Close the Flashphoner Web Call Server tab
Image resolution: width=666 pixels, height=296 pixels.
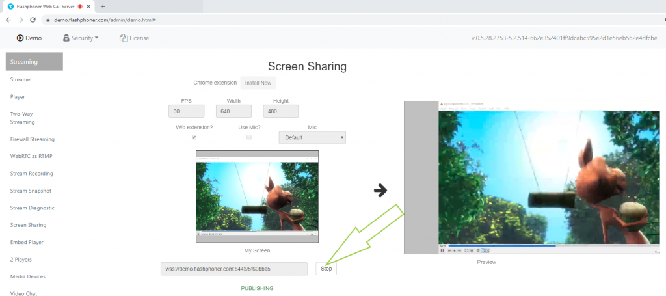pos(88,7)
